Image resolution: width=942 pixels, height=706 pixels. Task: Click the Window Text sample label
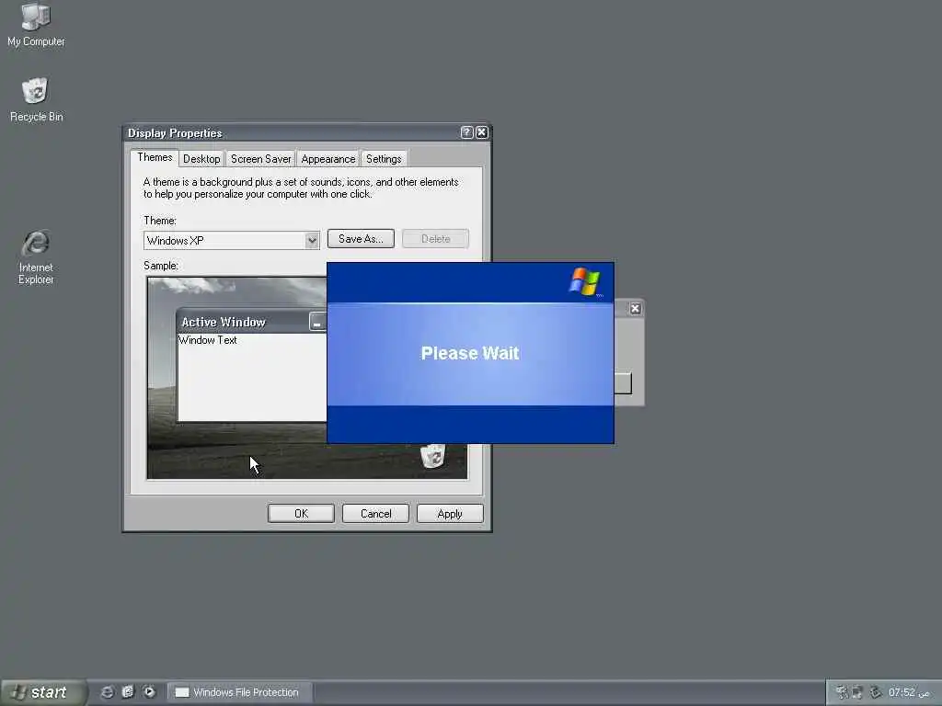point(208,340)
